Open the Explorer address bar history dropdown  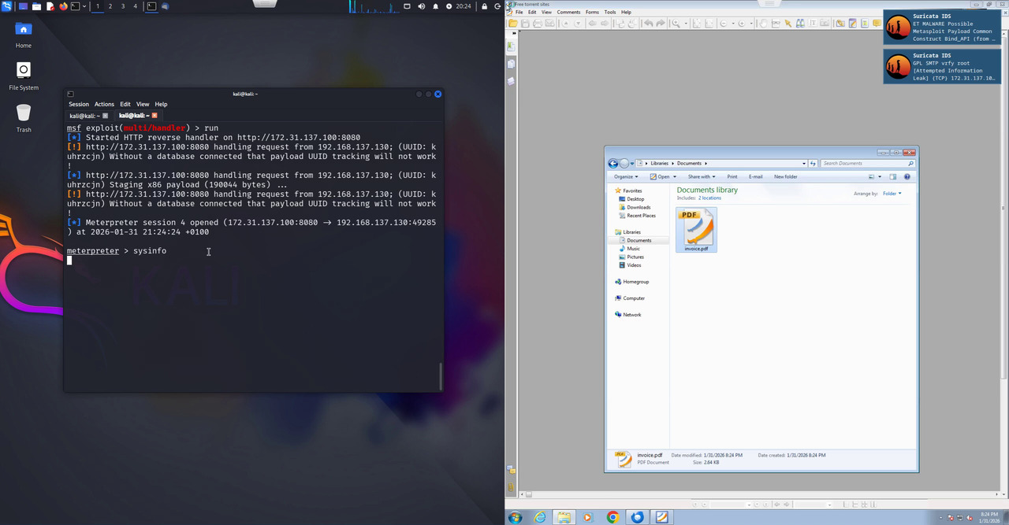coord(804,164)
